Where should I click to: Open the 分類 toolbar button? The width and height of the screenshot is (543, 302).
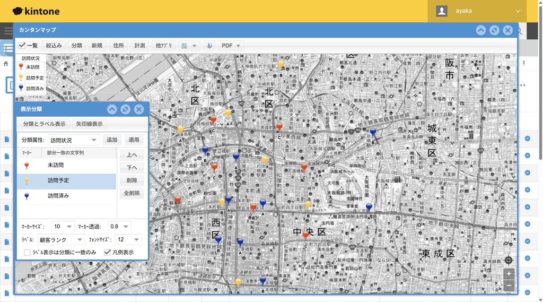[x=76, y=46]
